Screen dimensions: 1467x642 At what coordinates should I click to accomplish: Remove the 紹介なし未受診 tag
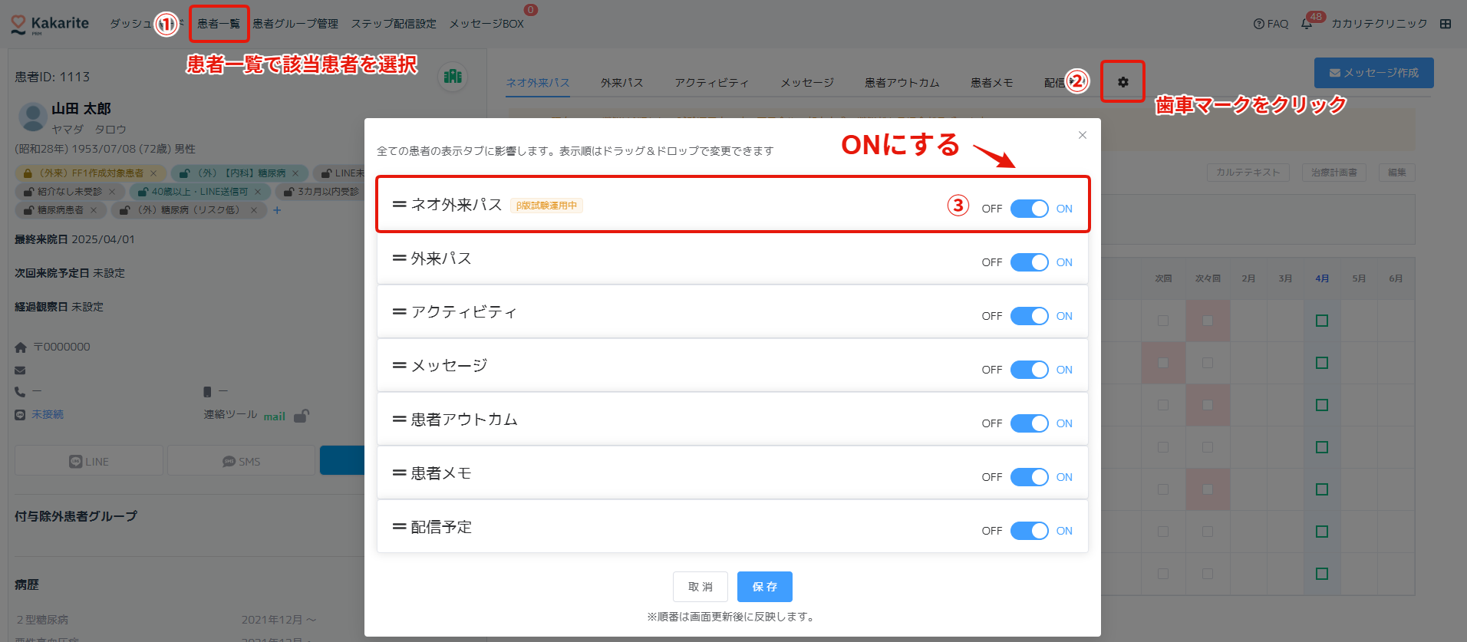(x=112, y=192)
